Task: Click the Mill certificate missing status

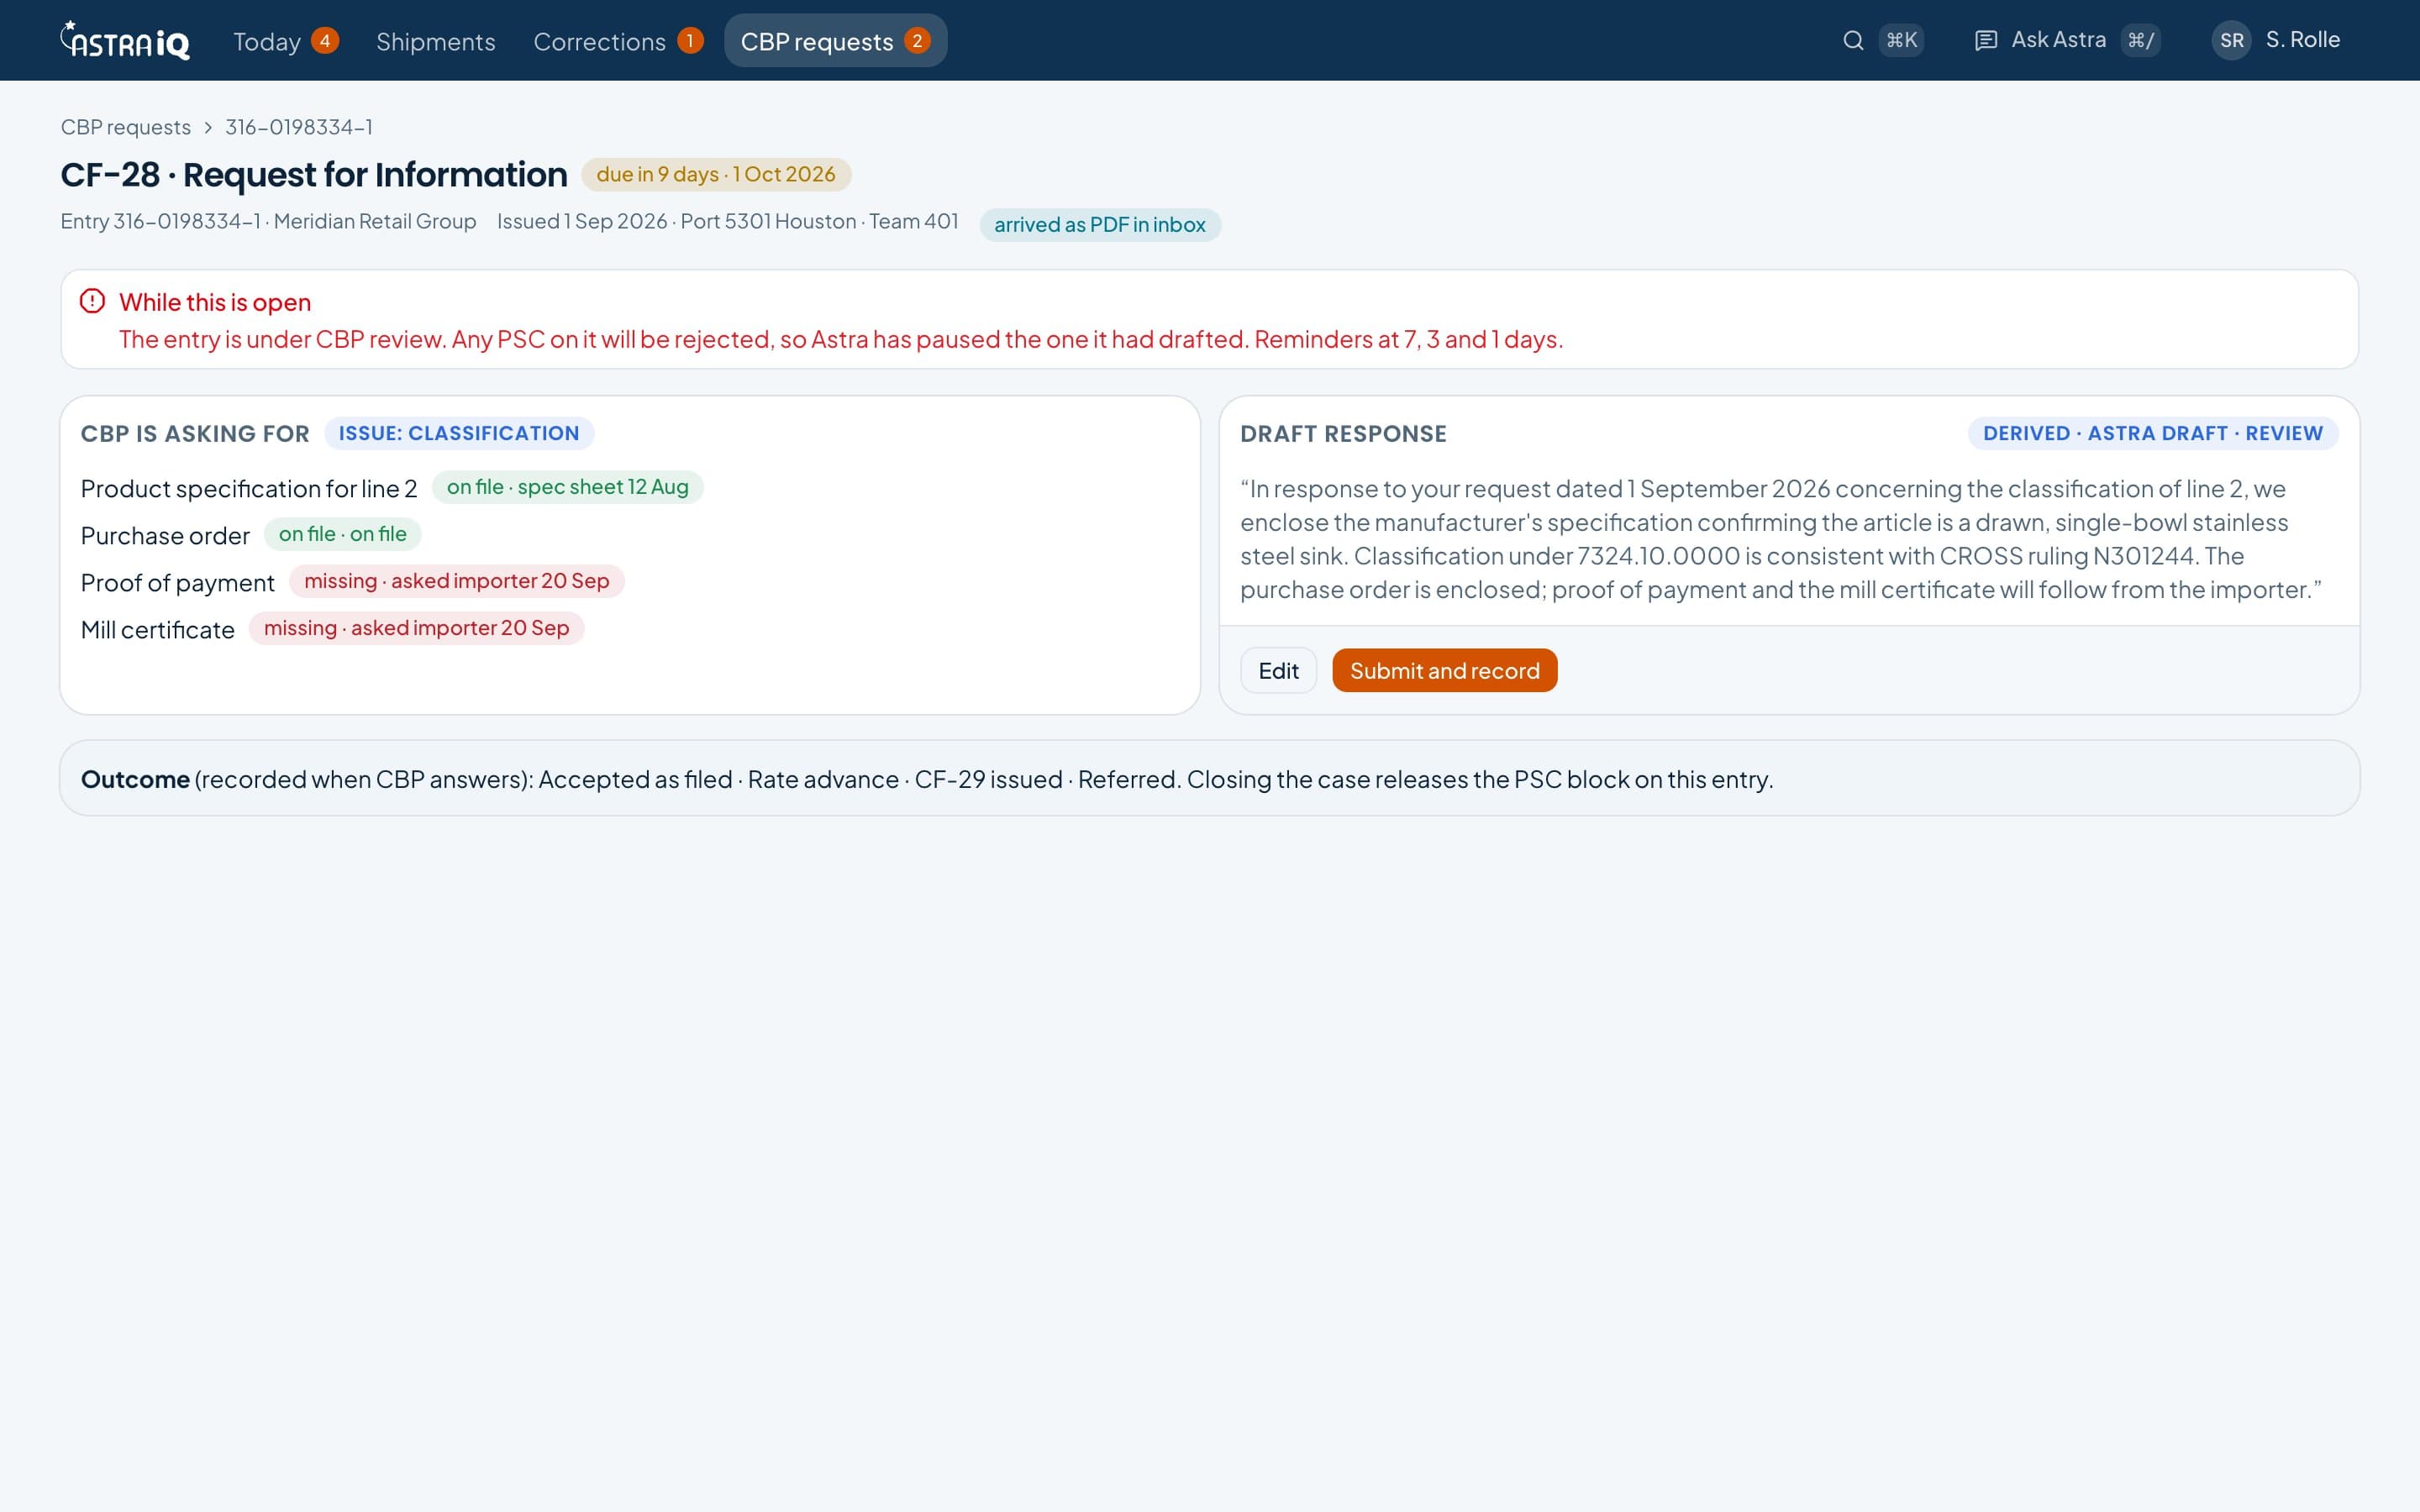Action: coord(417,628)
